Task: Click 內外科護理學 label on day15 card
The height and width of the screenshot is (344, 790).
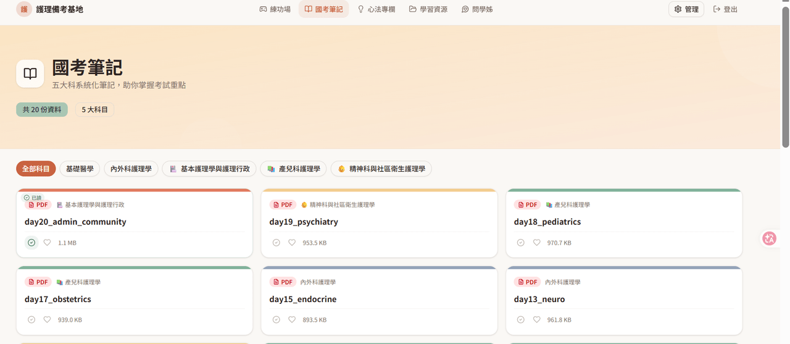Action: pos(318,282)
